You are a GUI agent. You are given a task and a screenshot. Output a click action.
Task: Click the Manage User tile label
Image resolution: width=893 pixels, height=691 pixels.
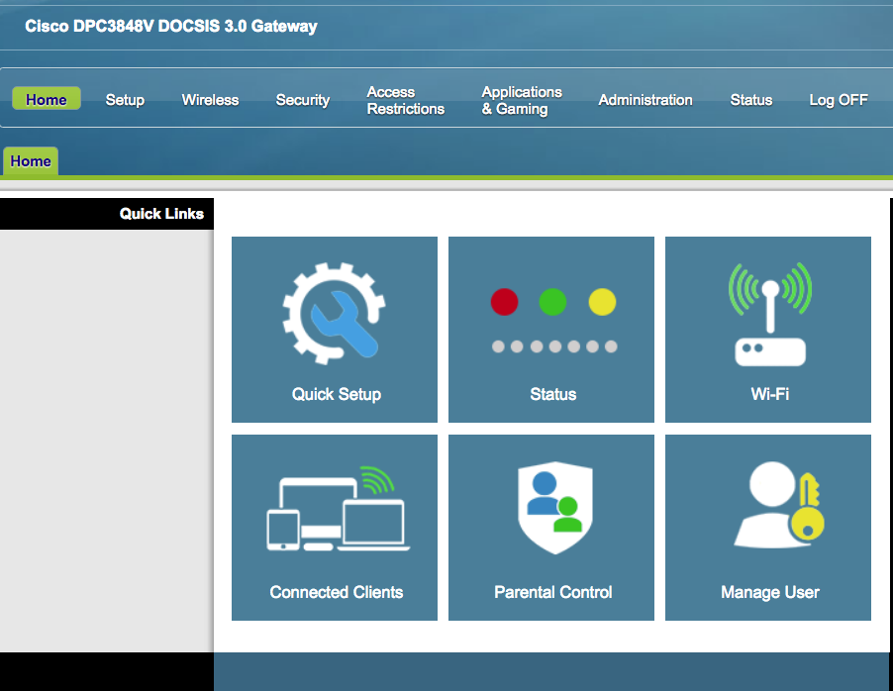coord(770,592)
